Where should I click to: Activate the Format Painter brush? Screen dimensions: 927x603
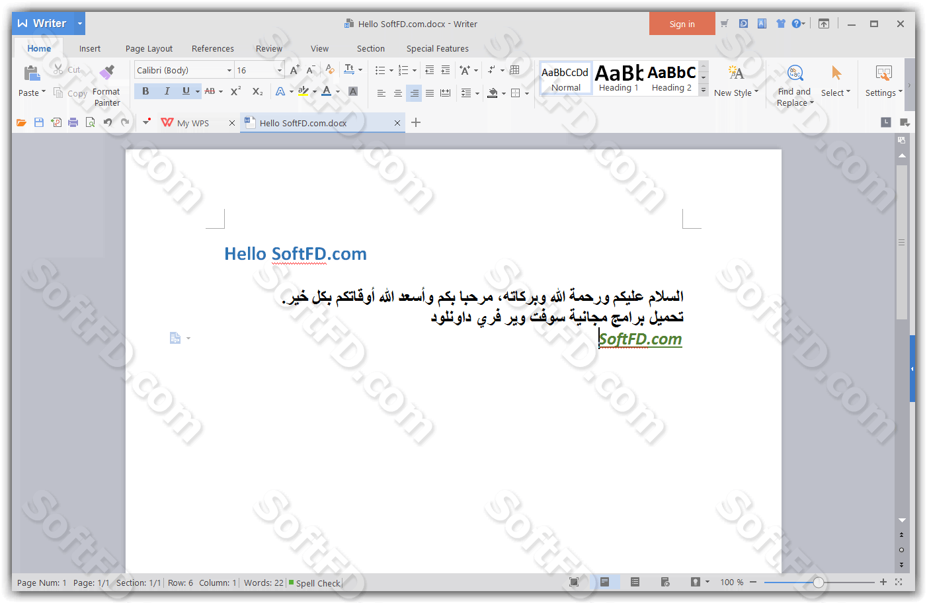click(106, 71)
